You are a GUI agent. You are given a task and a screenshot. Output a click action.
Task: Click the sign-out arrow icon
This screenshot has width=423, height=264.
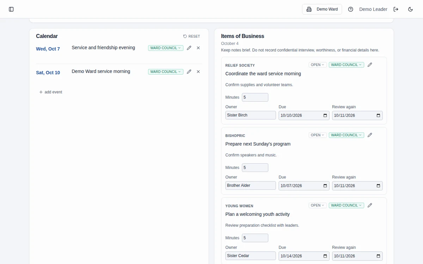tap(396, 9)
